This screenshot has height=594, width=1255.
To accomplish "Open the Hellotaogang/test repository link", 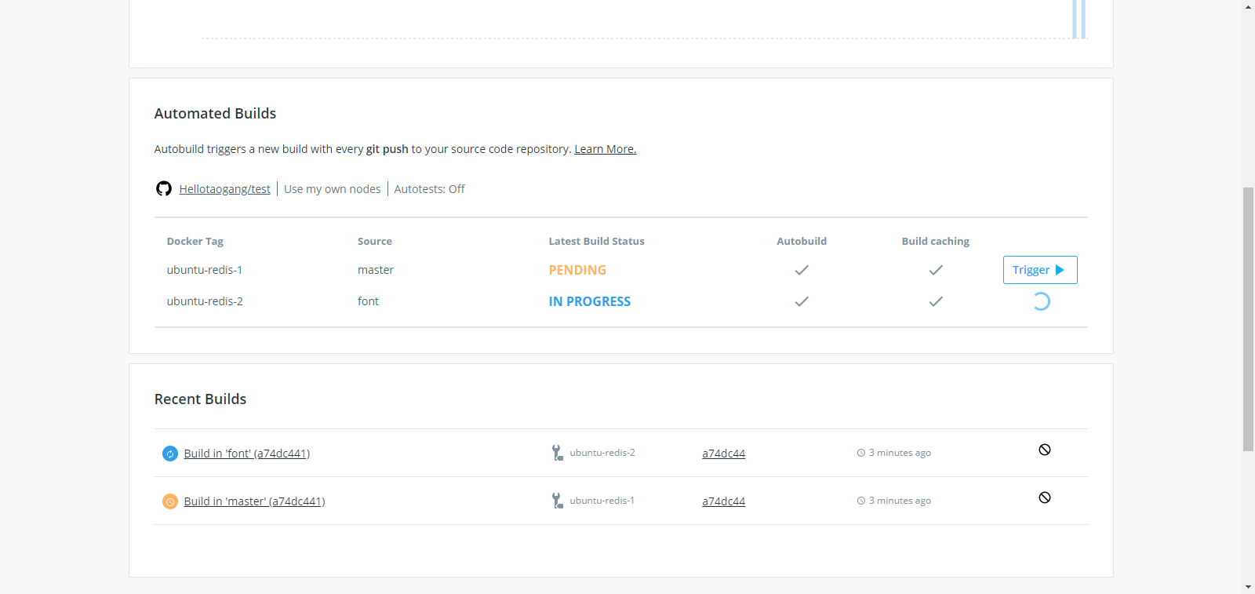I will pos(224,189).
